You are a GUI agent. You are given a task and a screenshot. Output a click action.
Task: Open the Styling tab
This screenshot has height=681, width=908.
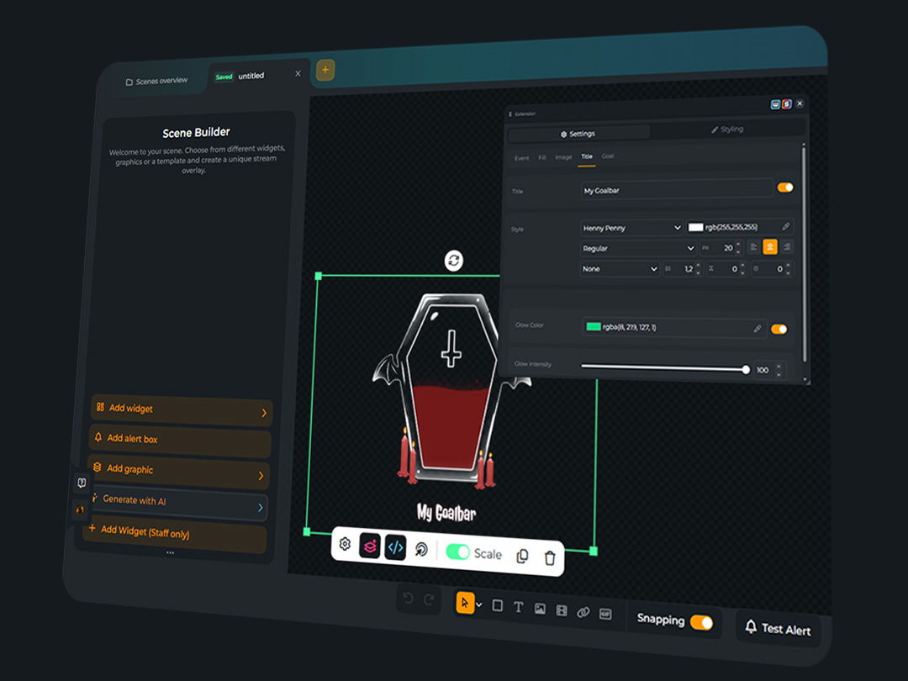click(727, 129)
